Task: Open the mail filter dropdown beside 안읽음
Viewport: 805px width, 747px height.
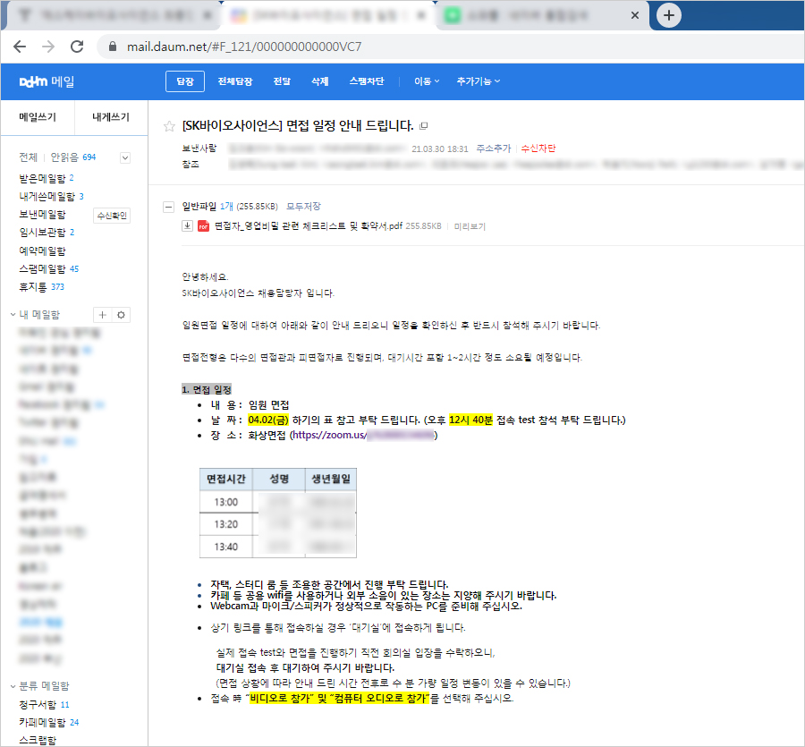Action: [x=124, y=157]
